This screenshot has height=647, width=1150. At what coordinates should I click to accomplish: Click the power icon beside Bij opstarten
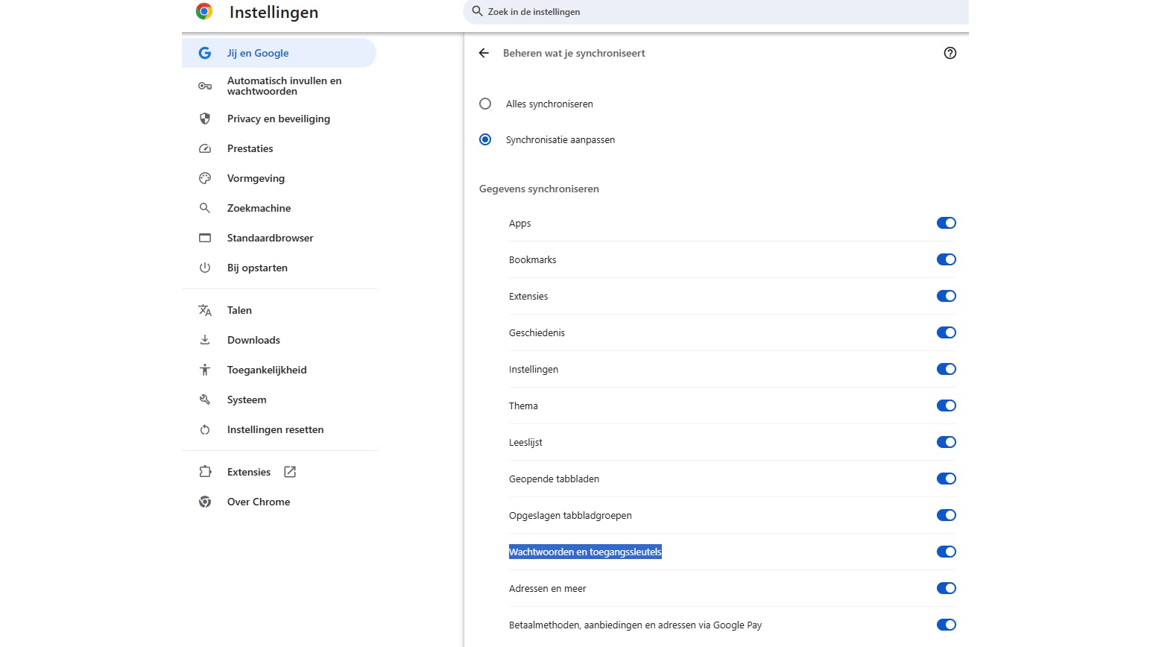(x=205, y=268)
